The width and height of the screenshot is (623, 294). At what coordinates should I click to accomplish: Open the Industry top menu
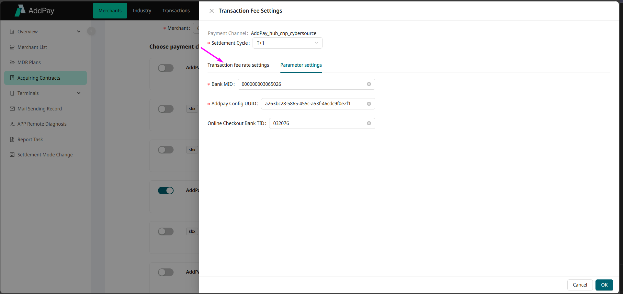pyautogui.click(x=142, y=11)
